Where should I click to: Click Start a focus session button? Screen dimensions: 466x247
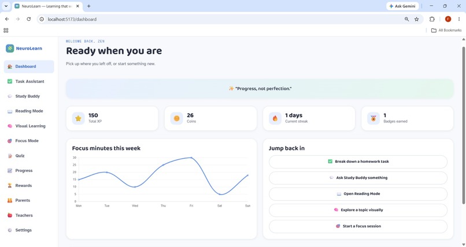(x=358, y=226)
